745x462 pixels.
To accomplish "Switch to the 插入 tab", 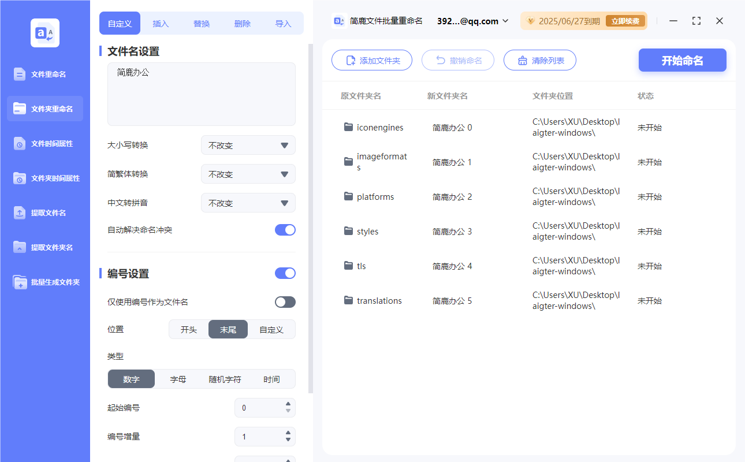I will point(160,23).
